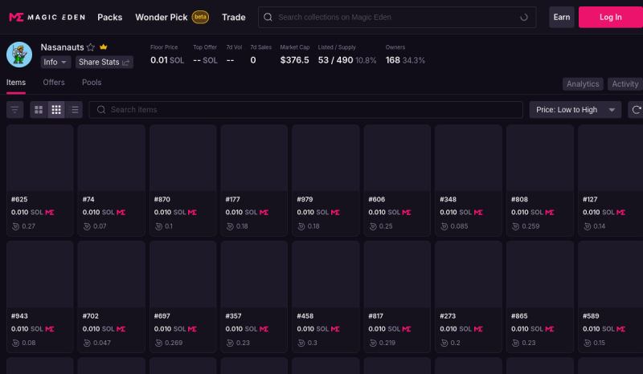Screen dimensions: 643x374
Task: Open the Analytics view
Action: tap(583, 84)
